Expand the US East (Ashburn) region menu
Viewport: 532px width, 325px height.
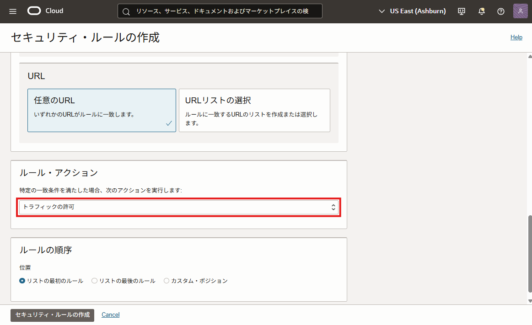coord(412,11)
